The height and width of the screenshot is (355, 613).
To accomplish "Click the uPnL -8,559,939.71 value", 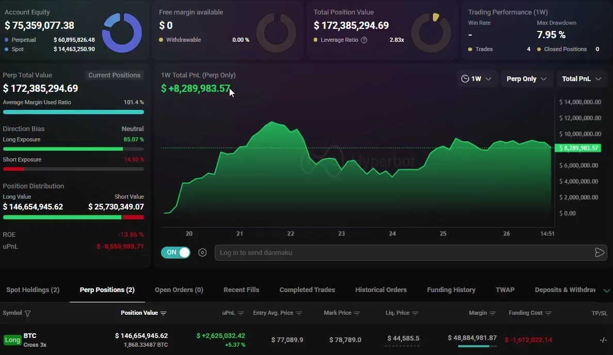I will (120, 247).
